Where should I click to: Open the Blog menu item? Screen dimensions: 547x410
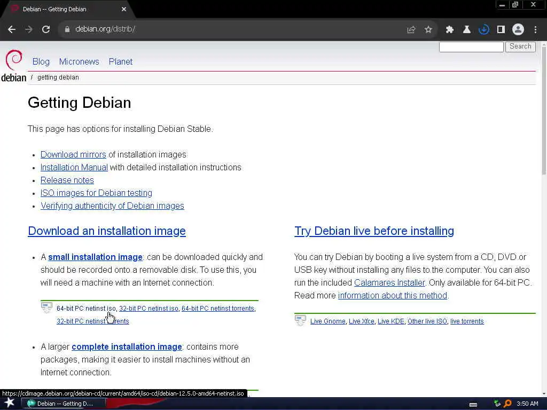click(41, 62)
